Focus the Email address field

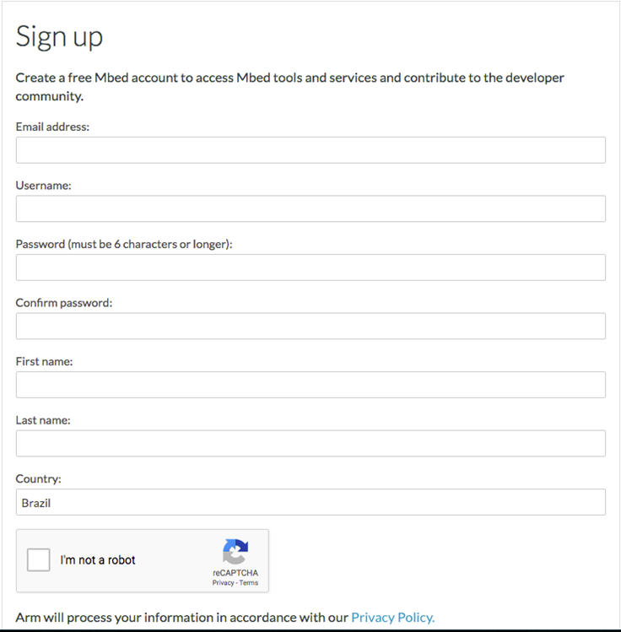pyautogui.click(x=310, y=150)
